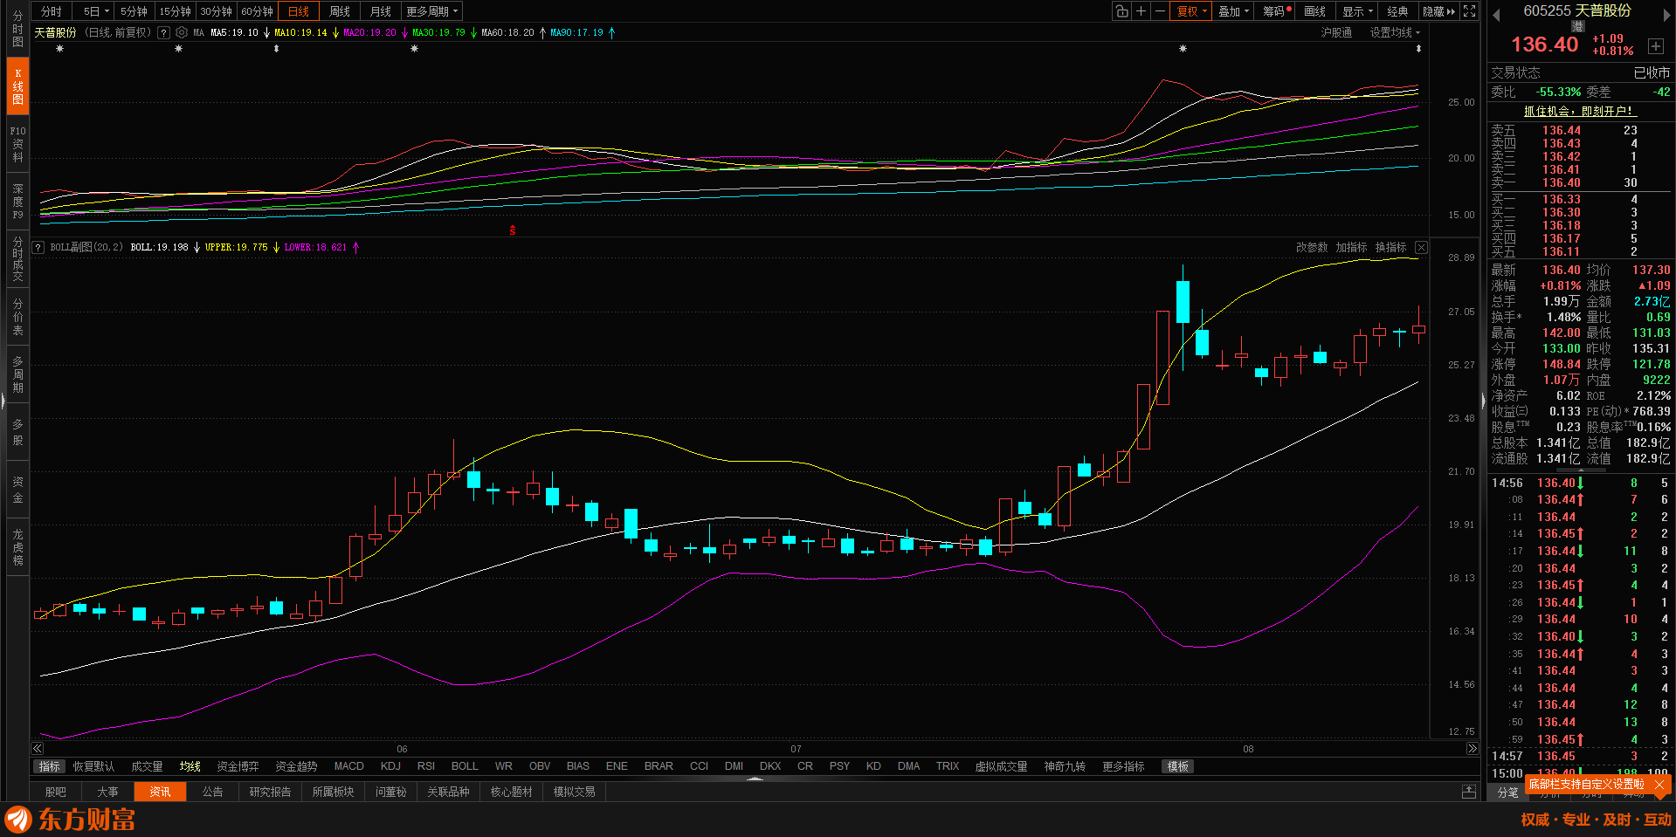Expand the 更多周期 dropdown
This screenshot has width=1676, height=837.
click(431, 11)
